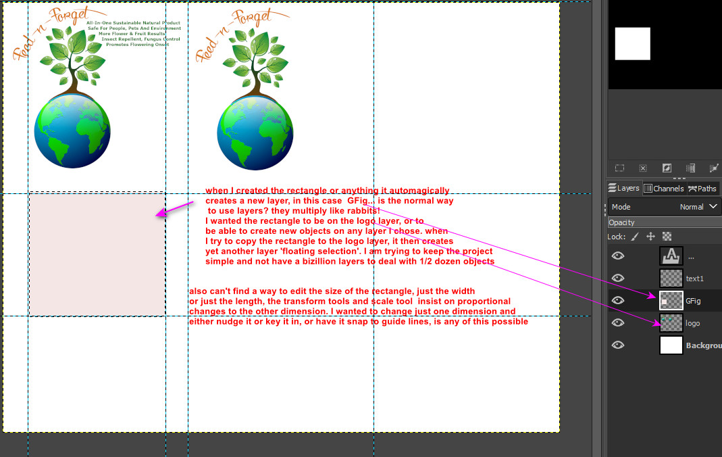Click the white selection preview in Selection Editor
The image size is (722, 457).
[633, 44]
